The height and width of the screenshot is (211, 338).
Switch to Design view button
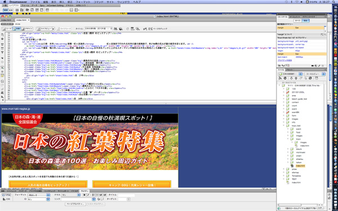28,29
